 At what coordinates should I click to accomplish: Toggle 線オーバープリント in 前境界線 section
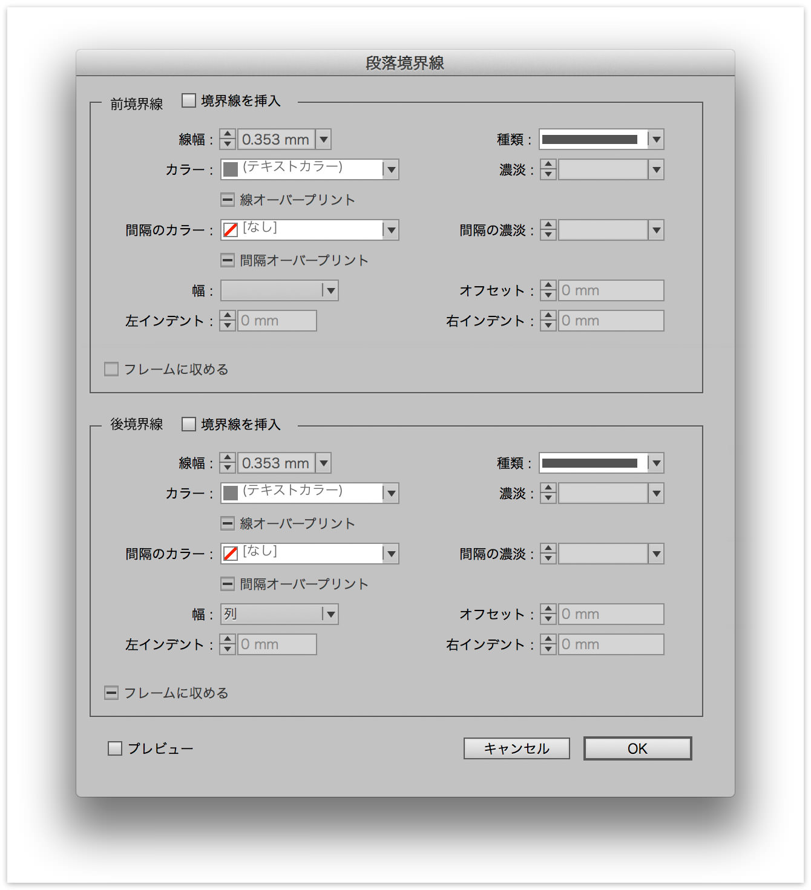click(228, 200)
